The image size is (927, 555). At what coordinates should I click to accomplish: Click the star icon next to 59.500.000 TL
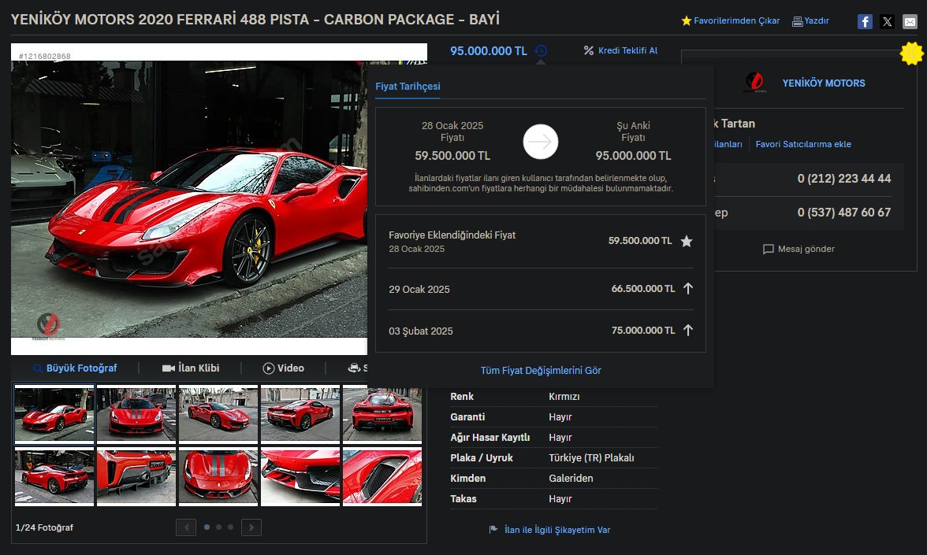tap(687, 241)
